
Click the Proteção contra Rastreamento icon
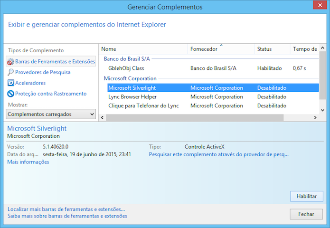pyautogui.click(x=10, y=94)
